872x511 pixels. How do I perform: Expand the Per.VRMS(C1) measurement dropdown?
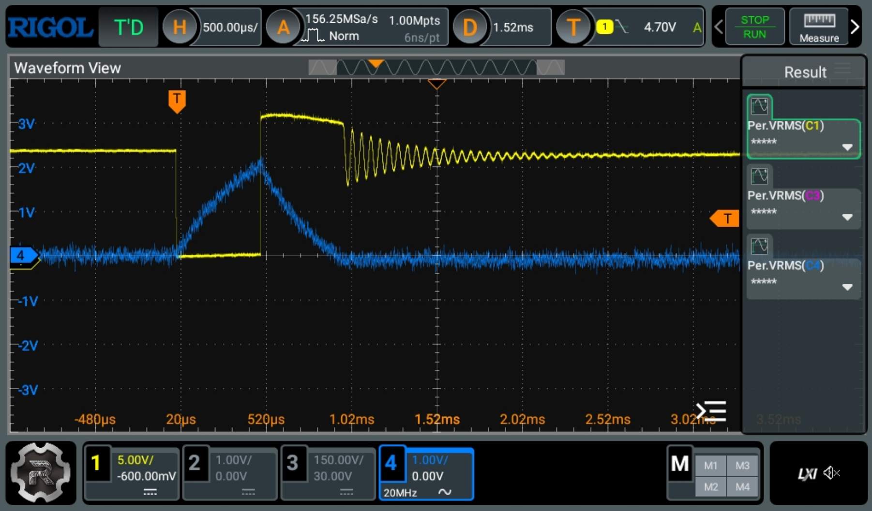pyautogui.click(x=847, y=147)
